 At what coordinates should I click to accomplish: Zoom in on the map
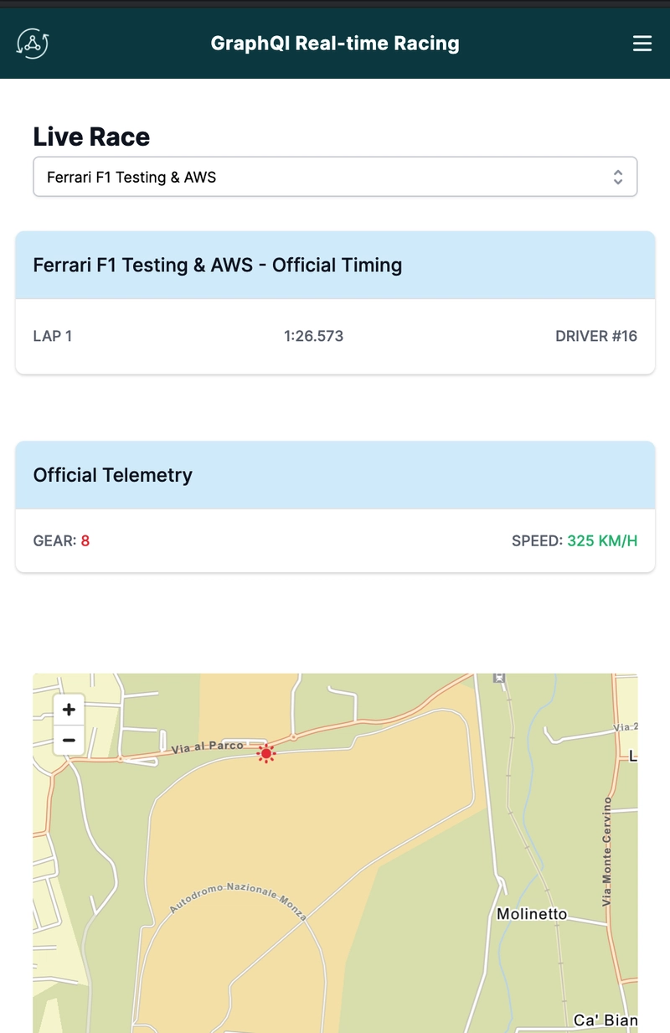pos(69,710)
